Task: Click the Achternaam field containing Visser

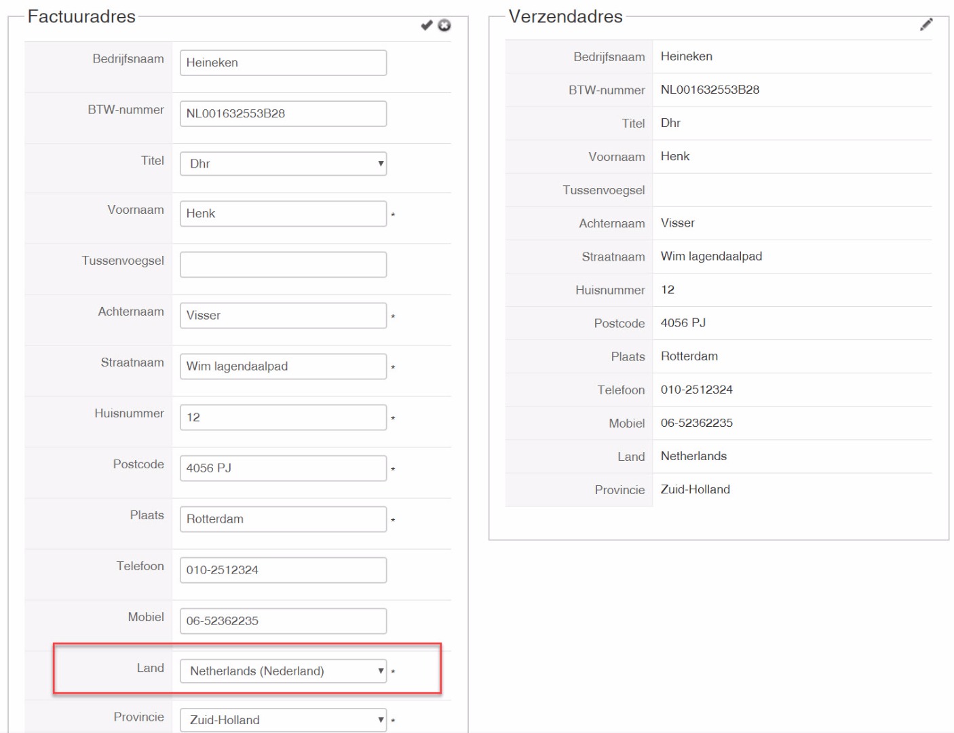Action: coord(283,316)
